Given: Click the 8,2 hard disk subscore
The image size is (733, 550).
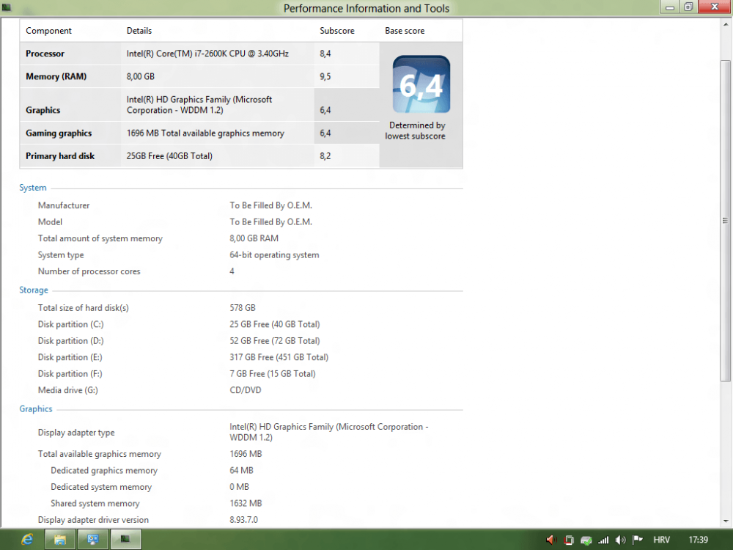Looking at the screenshot, I should (x=325, y=155).
